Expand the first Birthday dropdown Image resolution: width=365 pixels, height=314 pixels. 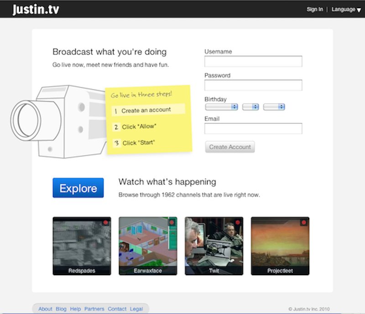point(221,107)
